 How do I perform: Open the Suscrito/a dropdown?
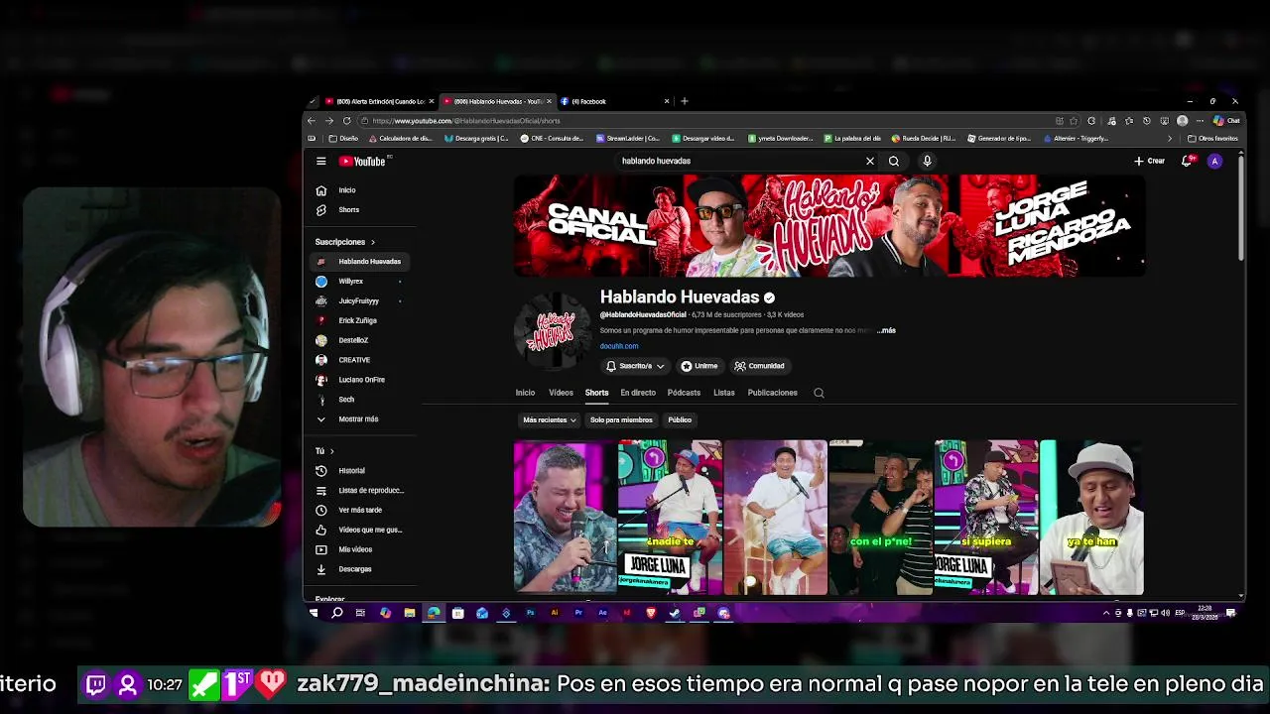[635, 366]
